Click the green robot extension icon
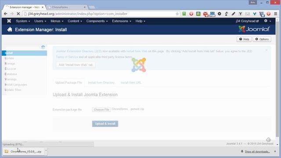Image resolution: width=281 pixels, height=158 pixels. click(x=184, y=14)
